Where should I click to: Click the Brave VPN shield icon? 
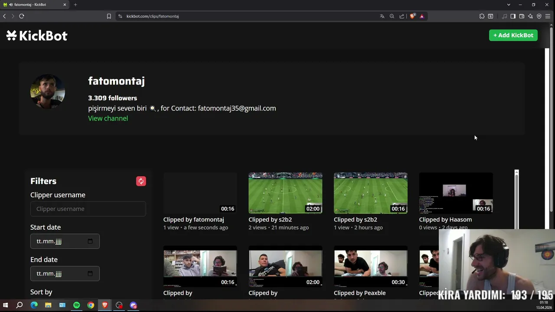pos(539,16)
